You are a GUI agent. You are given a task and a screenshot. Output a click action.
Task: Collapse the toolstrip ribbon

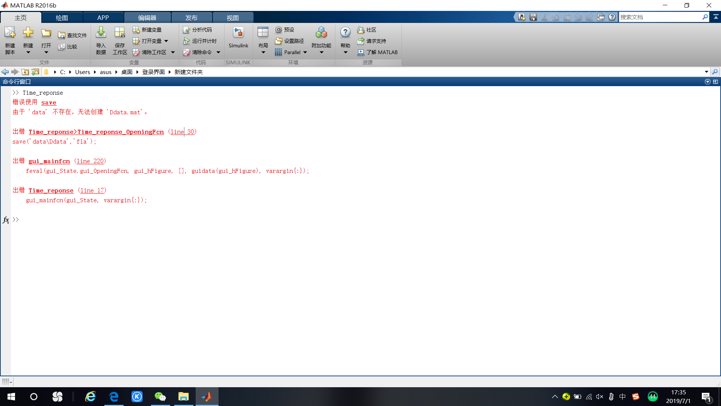(716, 17)
